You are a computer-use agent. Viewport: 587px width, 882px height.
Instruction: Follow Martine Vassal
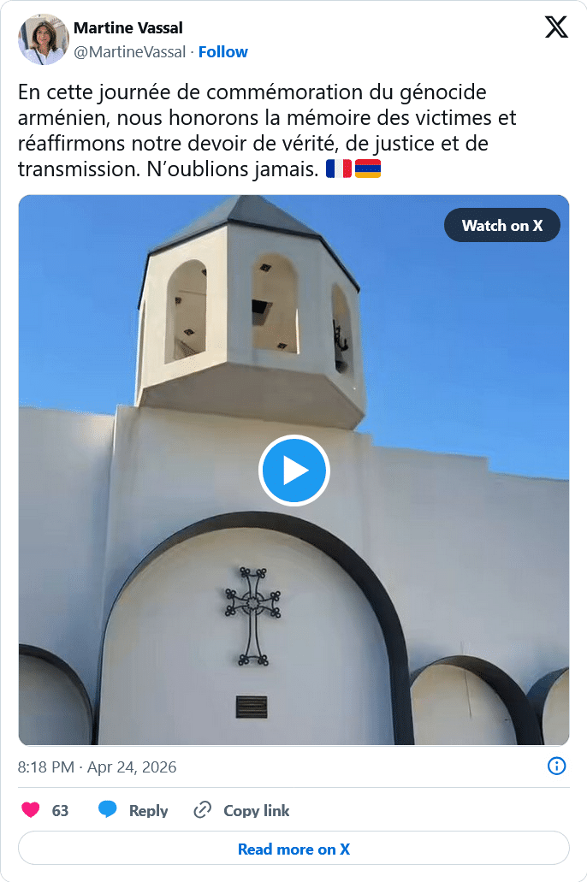tap(222, 51)
